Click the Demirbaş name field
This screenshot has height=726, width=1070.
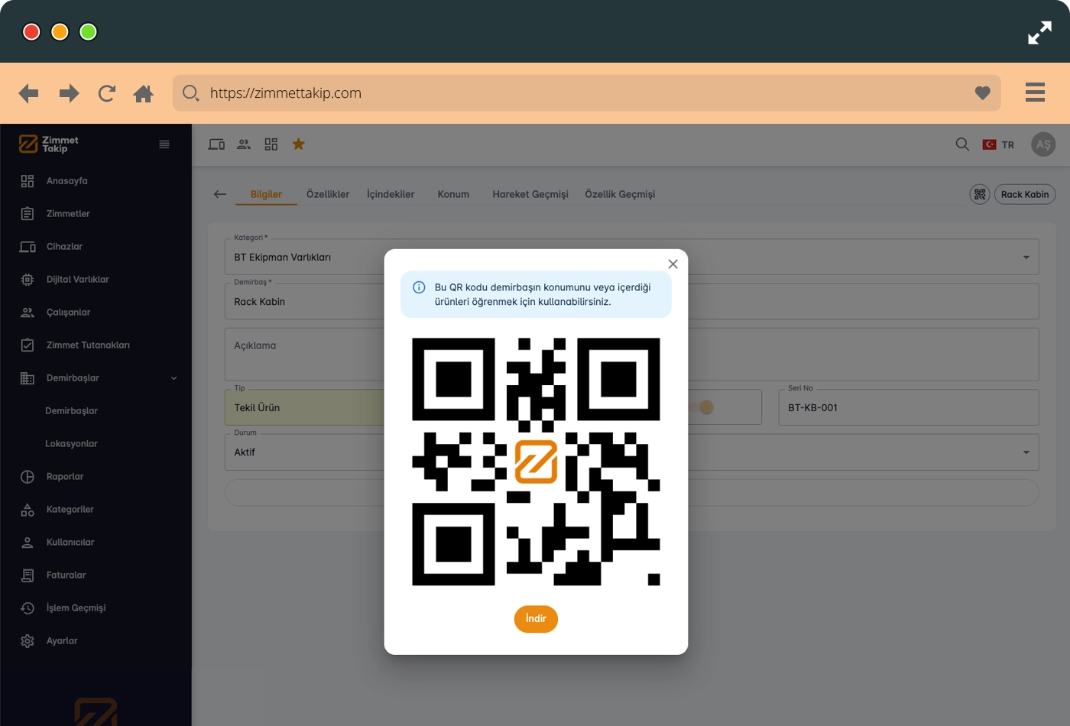pyautogui.click(x=631, y=301)
